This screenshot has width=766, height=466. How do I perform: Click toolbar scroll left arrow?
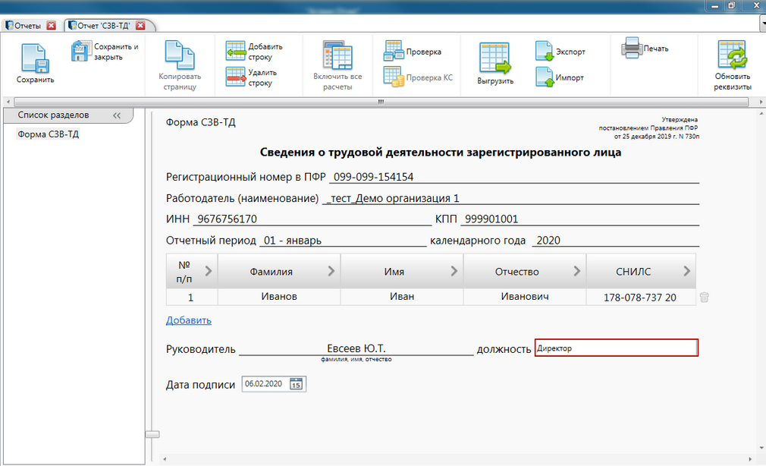pos(8,102)
